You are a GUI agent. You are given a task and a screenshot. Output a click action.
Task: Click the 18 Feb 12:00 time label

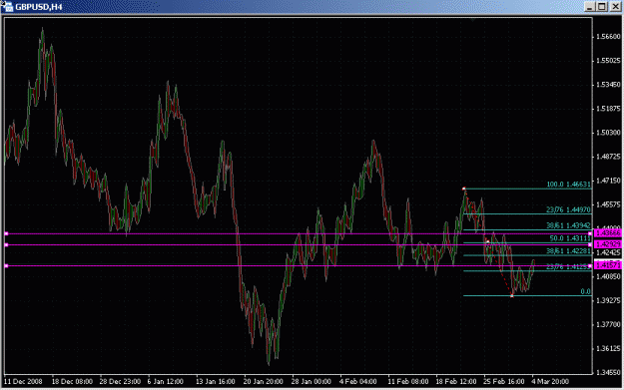point(456,382)
